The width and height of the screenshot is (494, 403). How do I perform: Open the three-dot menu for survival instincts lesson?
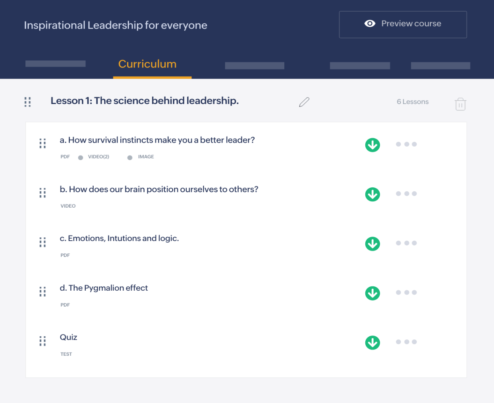(406, 144)
